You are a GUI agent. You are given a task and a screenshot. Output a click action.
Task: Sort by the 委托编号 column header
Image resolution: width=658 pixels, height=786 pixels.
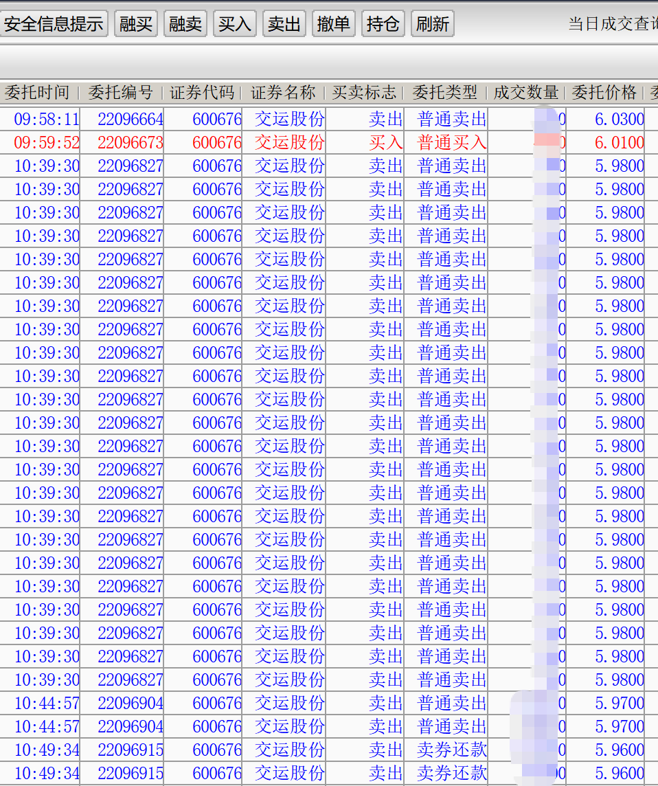pyautogui.click(x=121, y=92)
